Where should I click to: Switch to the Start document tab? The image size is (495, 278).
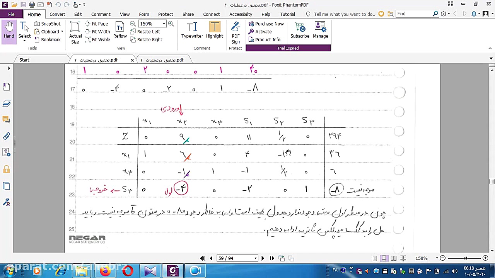coord(24,60)
